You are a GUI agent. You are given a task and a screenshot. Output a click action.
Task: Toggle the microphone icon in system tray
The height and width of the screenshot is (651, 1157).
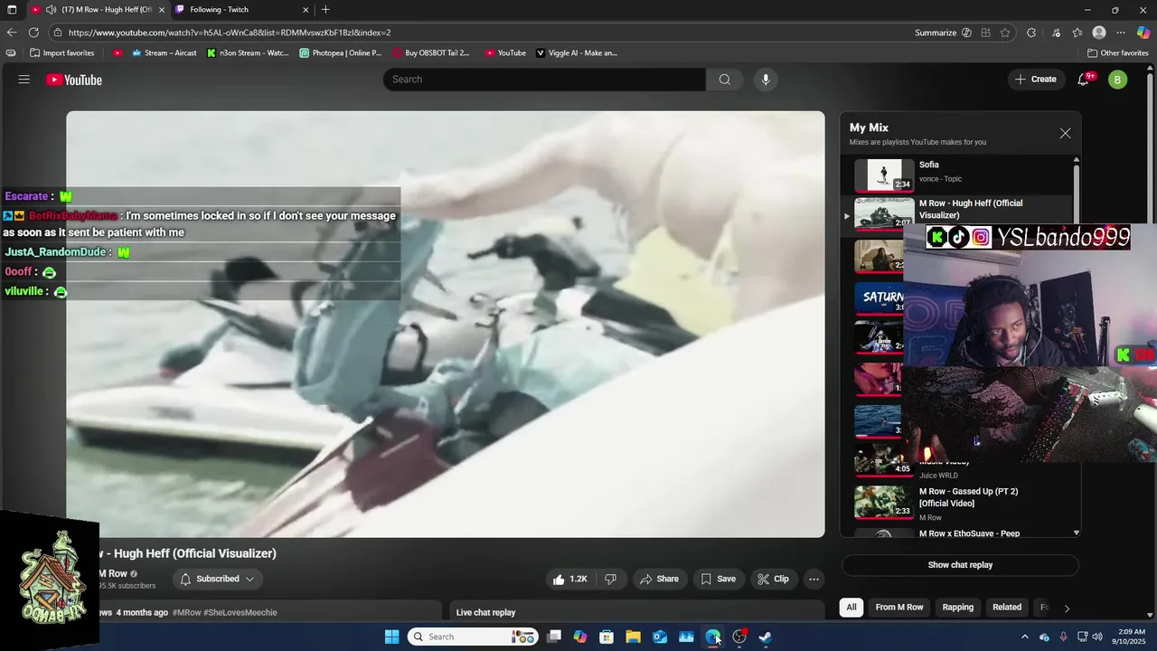click(1063, 637)
